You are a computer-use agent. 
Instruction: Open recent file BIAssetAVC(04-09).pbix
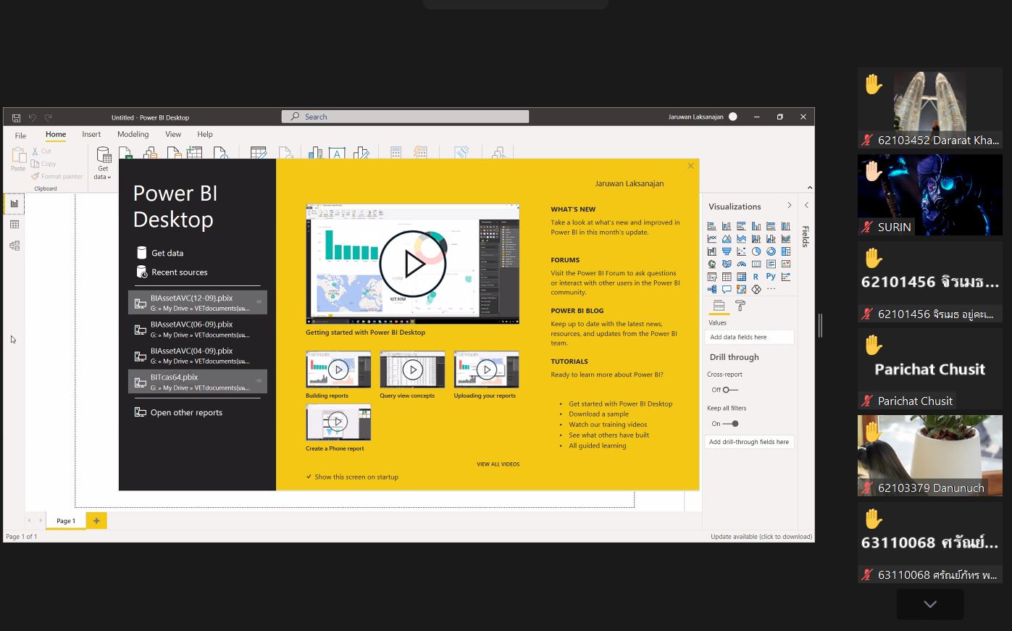198,355
